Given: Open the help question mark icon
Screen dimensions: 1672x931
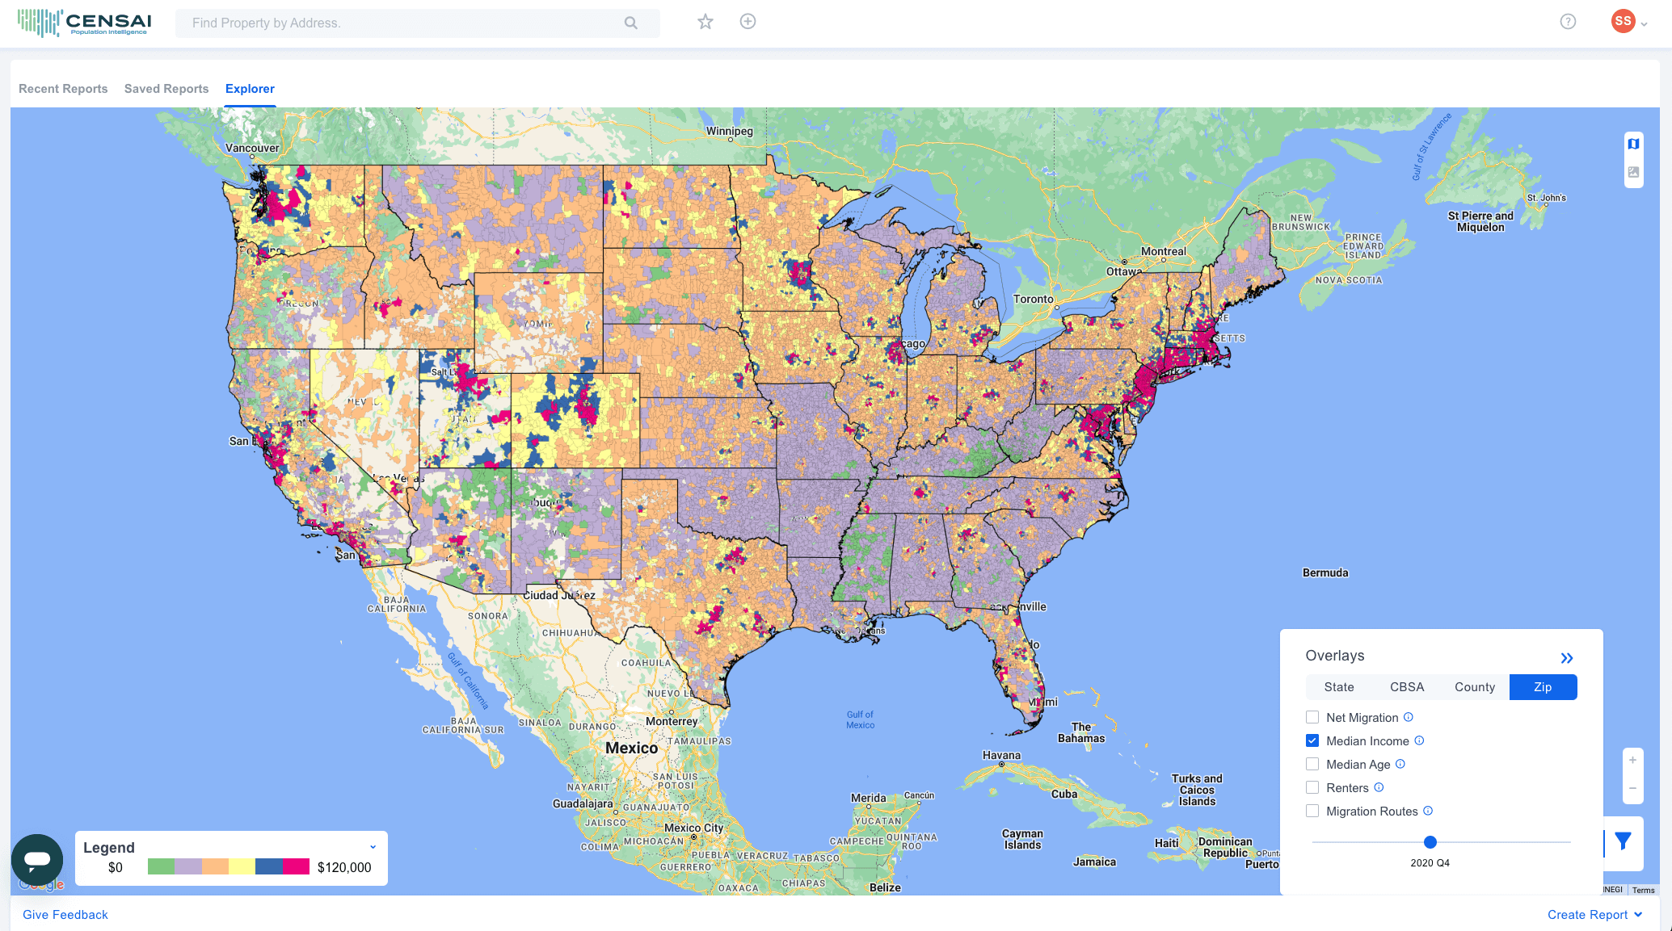Looking at the screenshot, I should [1568, 22].
